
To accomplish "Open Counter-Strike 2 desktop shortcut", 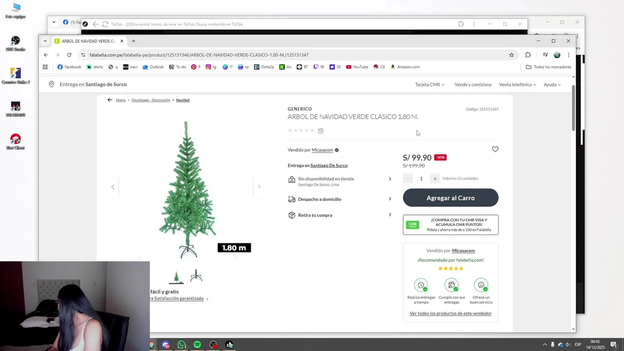I will point(16,76).
